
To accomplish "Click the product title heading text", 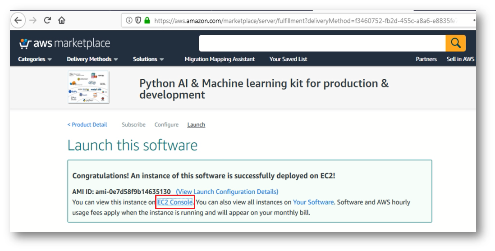I will (264, 89).
